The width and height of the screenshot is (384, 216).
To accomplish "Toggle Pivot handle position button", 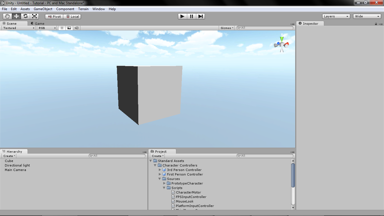I will click(54, 17).
